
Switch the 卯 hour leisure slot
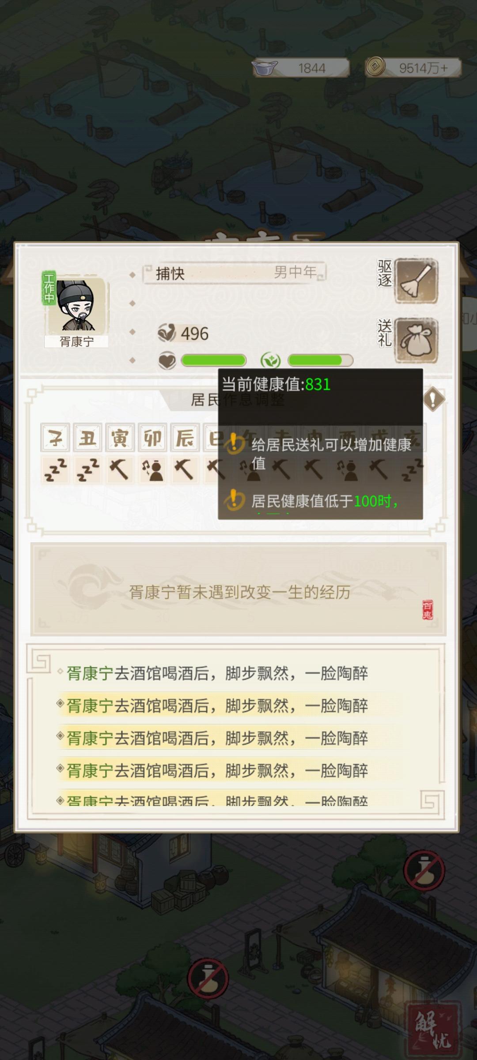pos(152,470)
